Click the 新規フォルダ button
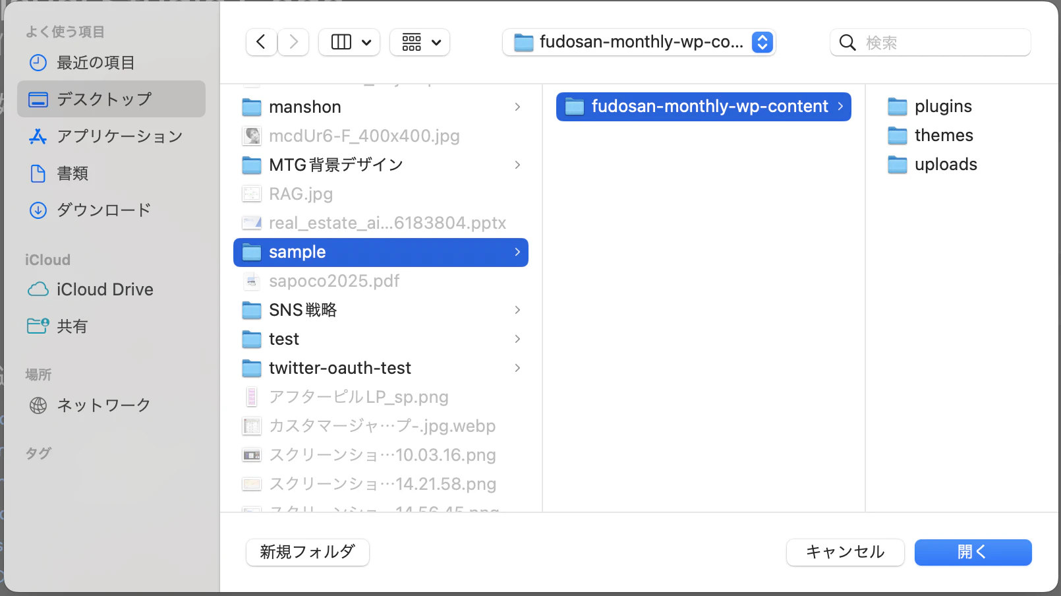The width and height of the screenshot is (1061, 596). point(308,552)
